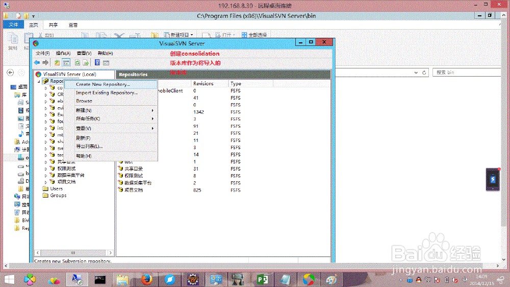Select 数据采集平台 in the tree

(x=70, y=175)
